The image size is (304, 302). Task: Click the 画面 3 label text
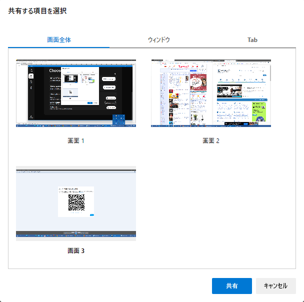point(76,250)
